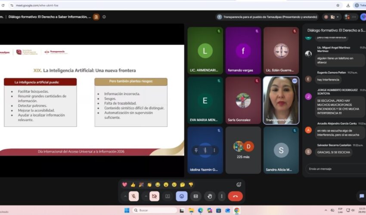Toggle the reactions bar button
The image size is (366, 215).
[x=182, y=197]
